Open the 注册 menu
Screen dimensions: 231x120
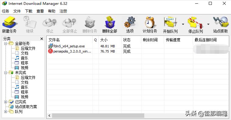(x=63, y=11)
